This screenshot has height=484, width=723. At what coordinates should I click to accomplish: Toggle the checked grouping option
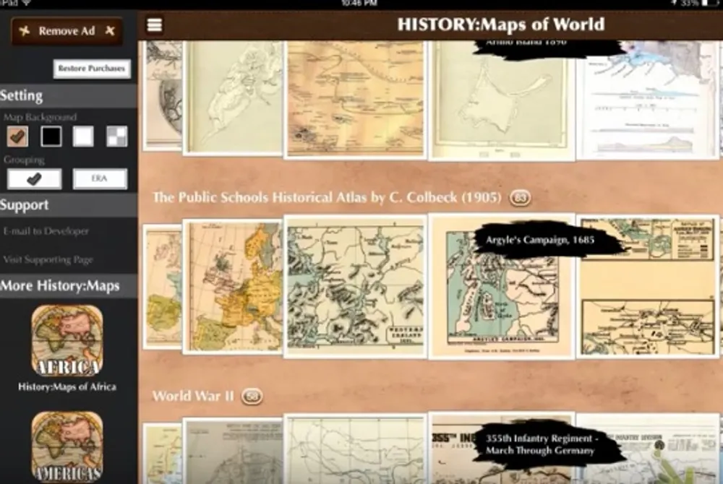click(x=34, y=178)
